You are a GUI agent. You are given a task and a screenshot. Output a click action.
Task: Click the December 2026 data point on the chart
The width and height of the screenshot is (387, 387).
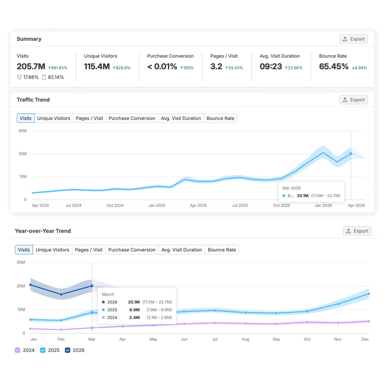point(368,293)
